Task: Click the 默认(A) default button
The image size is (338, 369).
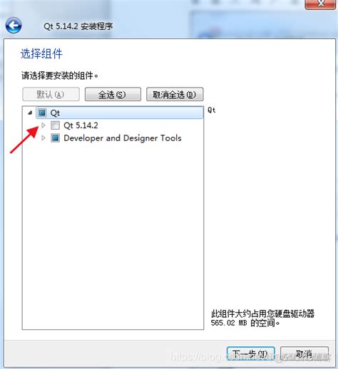Action: point(51,95)
